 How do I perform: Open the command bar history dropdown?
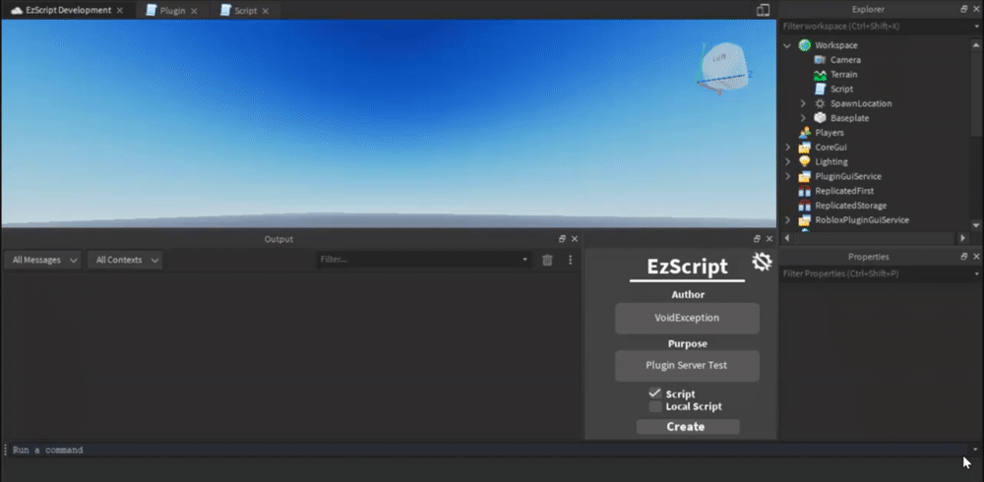click(x=975, y=450)
